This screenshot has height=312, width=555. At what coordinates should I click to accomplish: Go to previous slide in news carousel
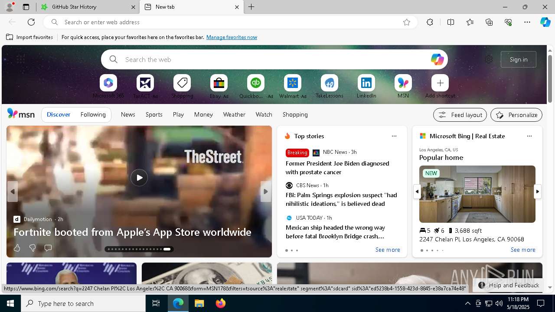click(x=13, y=192)
